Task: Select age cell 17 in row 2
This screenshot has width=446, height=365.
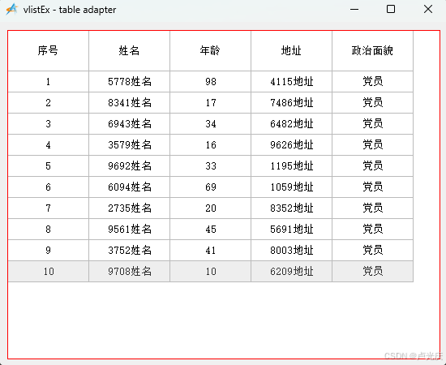Action: 211,103
